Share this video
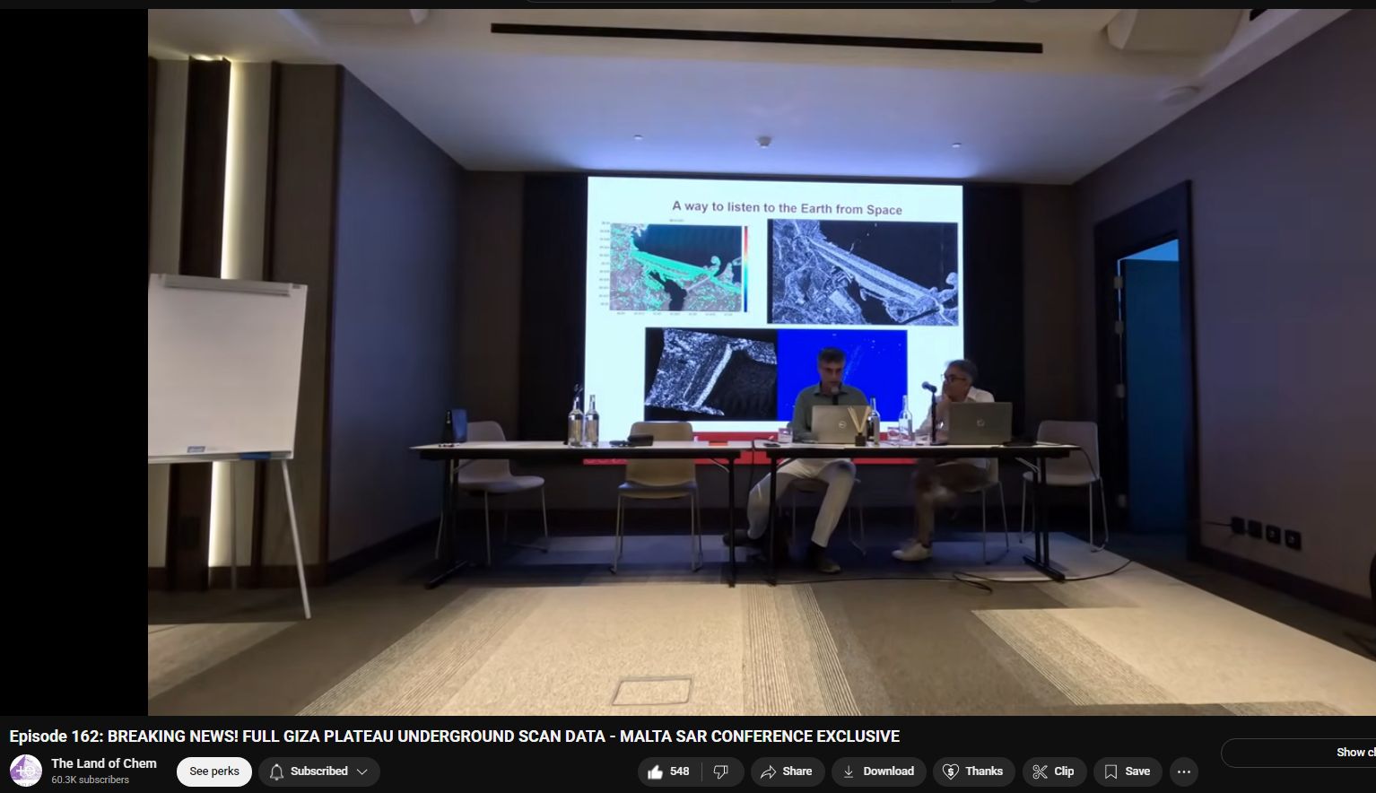Viewport: 1376px width, 793px height. [x=787, y=771]
